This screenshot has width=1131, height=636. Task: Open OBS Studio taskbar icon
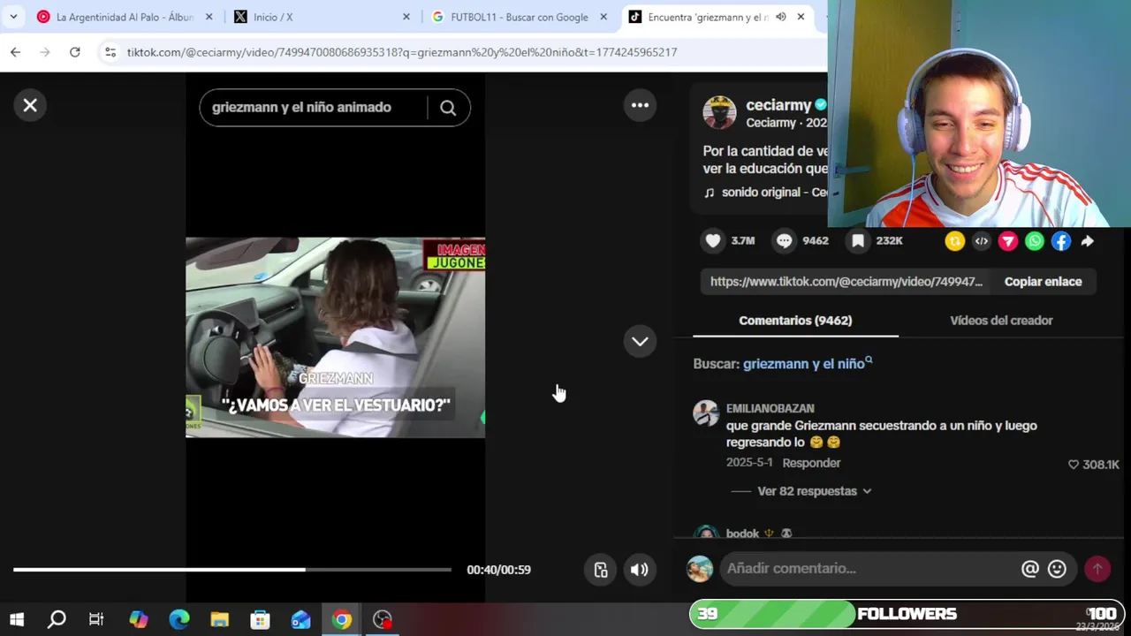click(383, 619)
